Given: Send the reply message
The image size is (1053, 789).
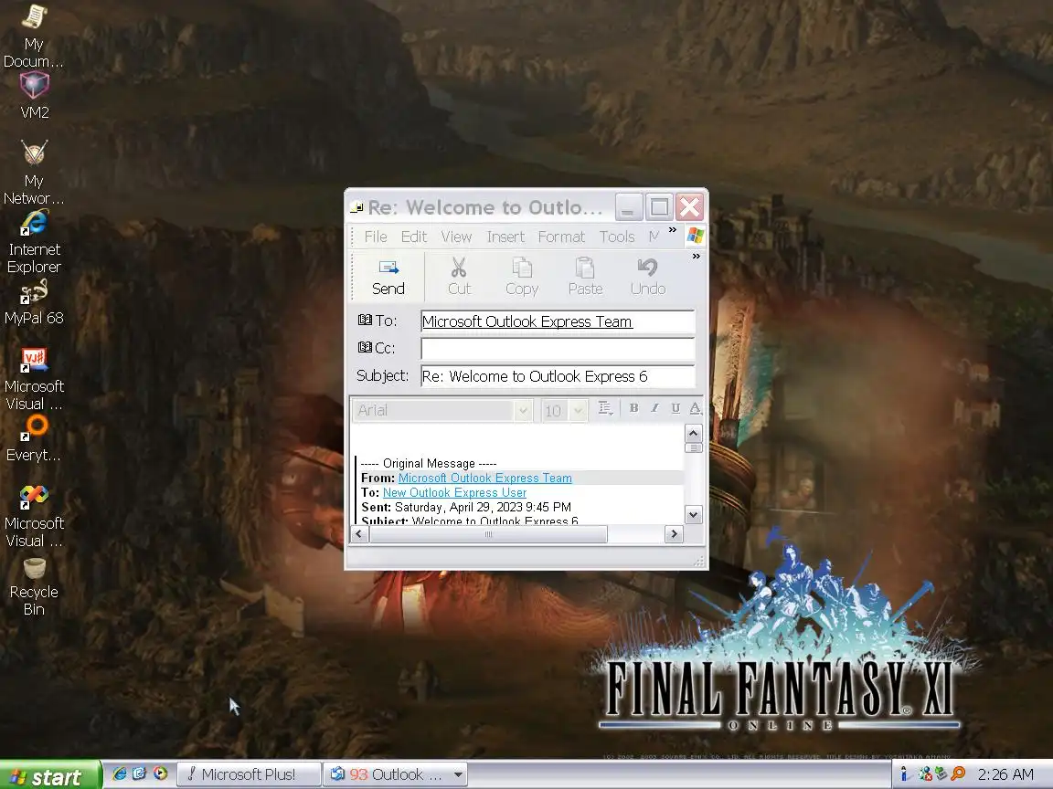Looking at the screenshot, I should click(x=388, y=277).
